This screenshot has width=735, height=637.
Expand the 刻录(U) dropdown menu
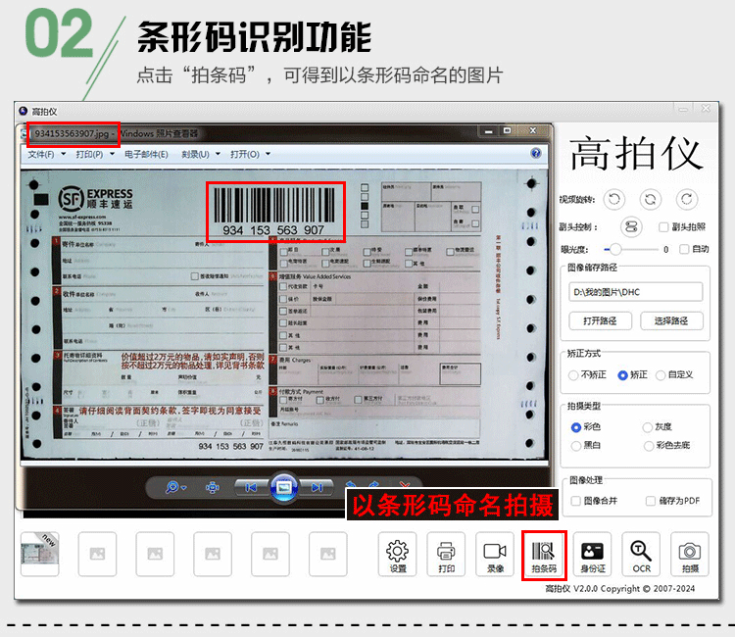tap(200, 155)
